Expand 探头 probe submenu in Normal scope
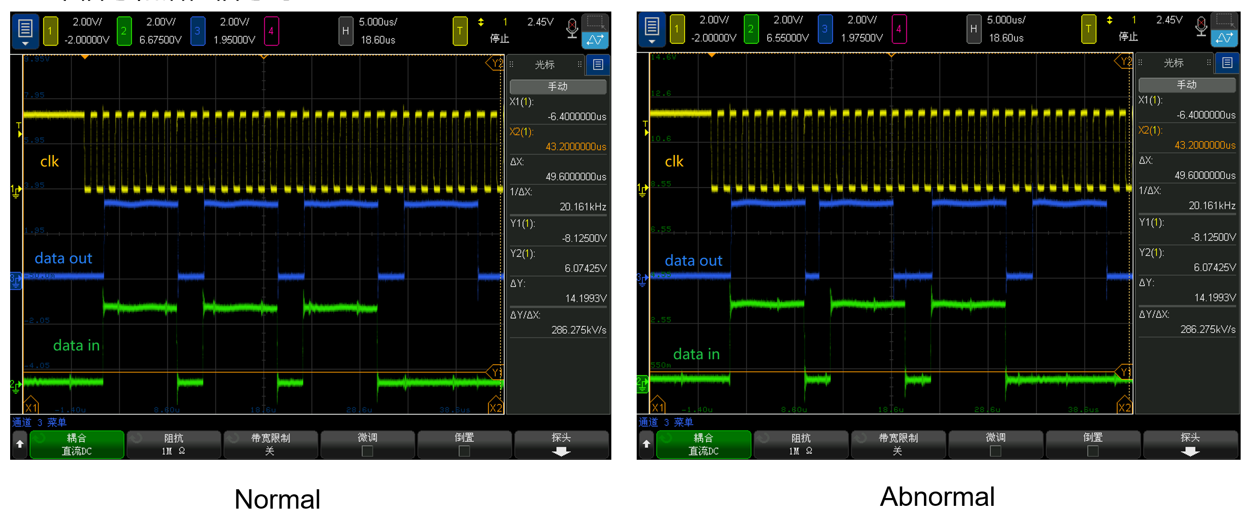This screenshot has height=516, width=1260. [x=561, y=444]
